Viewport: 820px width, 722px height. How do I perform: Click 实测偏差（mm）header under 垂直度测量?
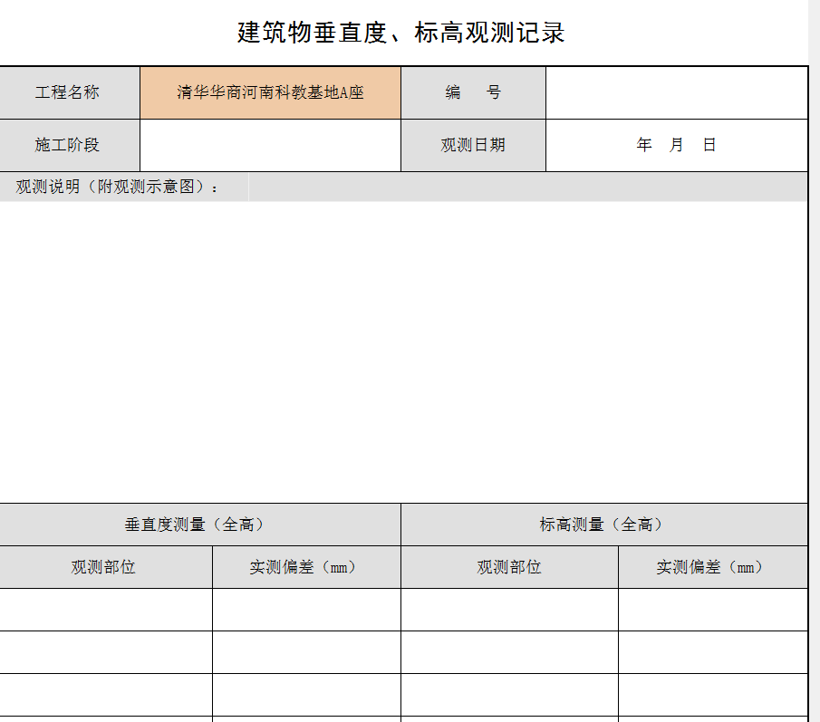pos(306,567)
